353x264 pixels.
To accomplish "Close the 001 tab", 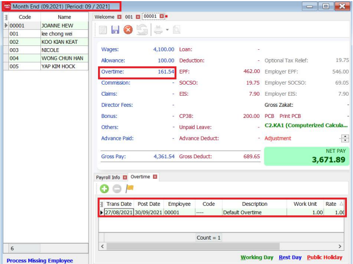I will click(138, 17).
